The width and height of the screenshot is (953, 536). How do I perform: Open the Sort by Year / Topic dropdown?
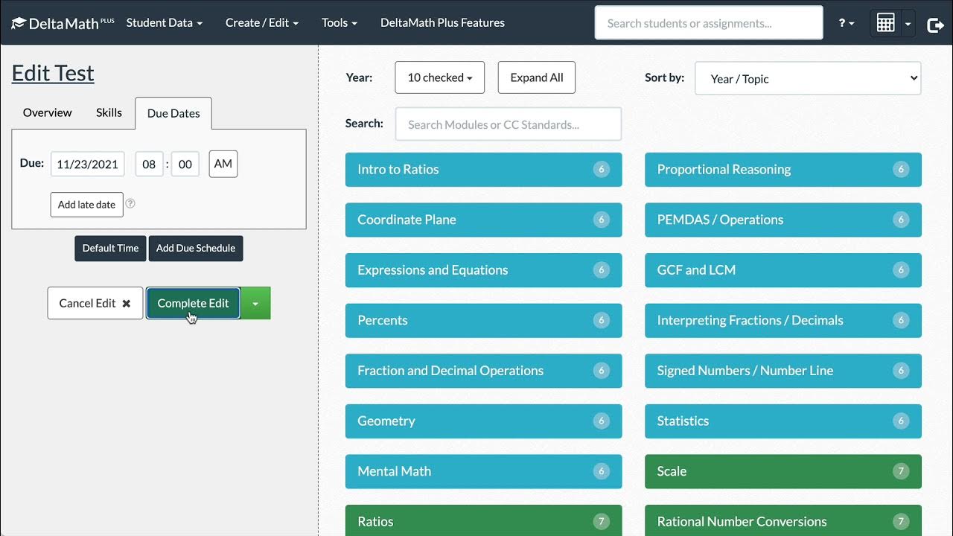tap(808, 78)
